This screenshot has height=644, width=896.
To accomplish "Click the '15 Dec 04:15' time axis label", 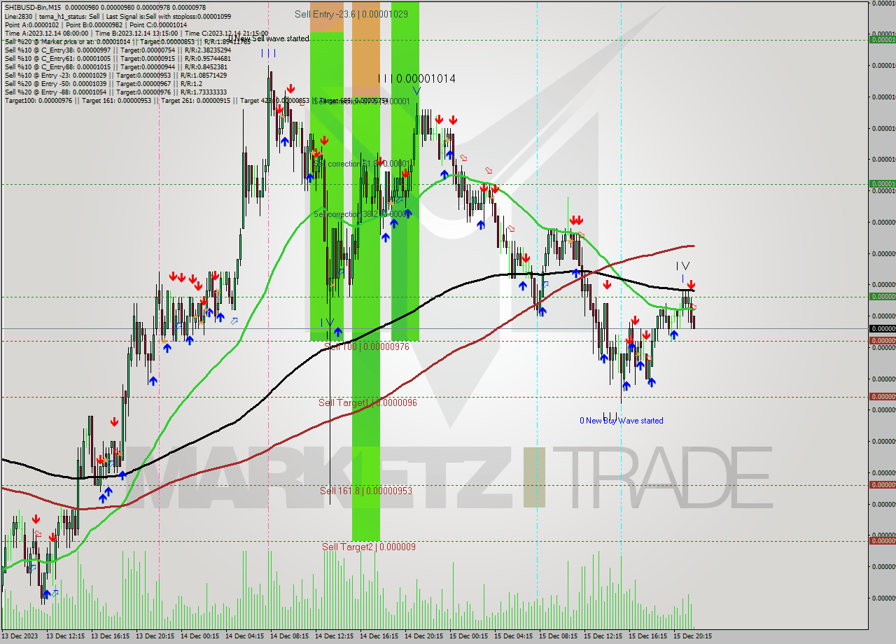I will point(513,636).
